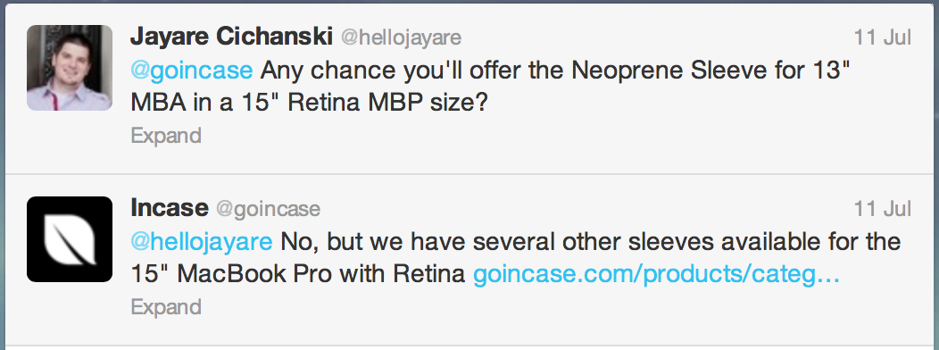Click the gray @hellojayare handle beside Jayare's name
The image size is (939, 350).
pyautogui.click(x=402, y=38)
